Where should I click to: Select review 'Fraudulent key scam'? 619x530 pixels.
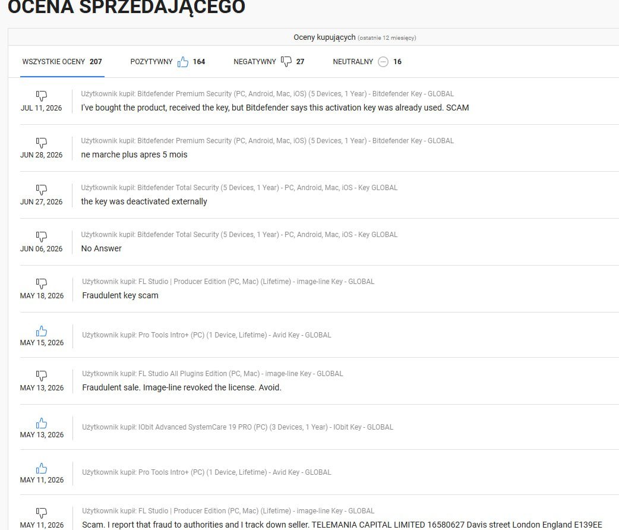tap(121, 295)
